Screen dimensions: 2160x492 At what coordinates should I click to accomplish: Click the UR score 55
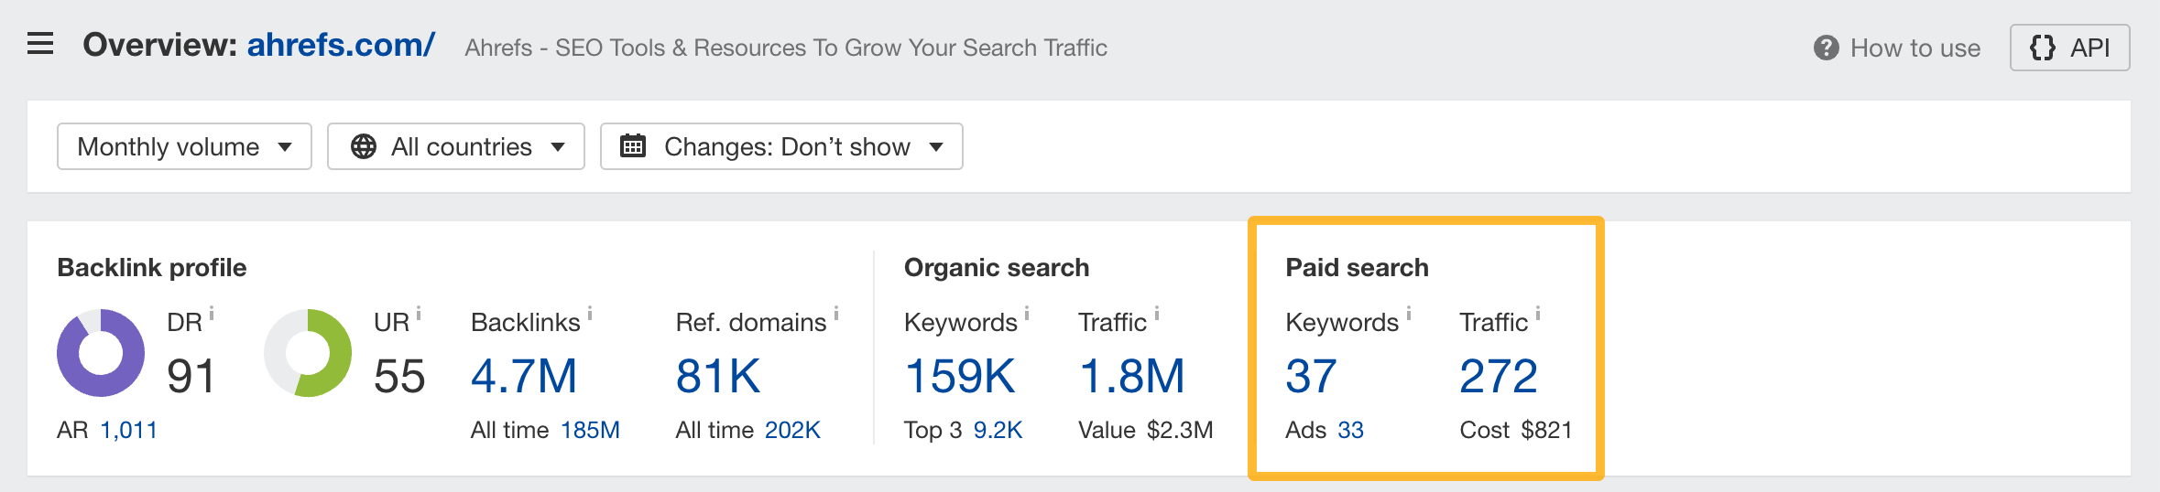399,376
